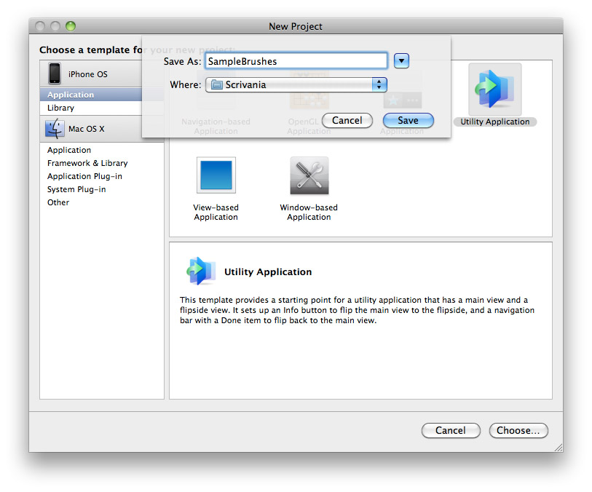Click the Save As filename field
The height and width of the screenshot is (492, 592).
pyautogui.click(x=295, y=61)
